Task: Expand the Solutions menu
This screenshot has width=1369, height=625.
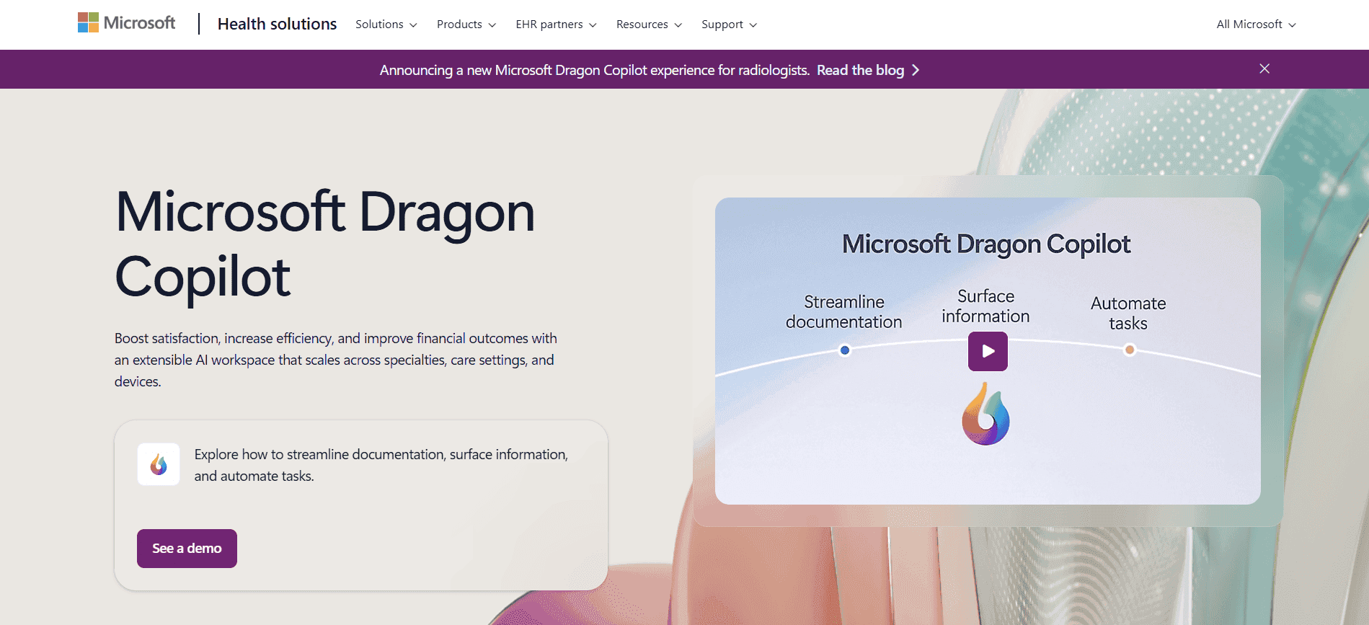Action: (x=386, y=25)
